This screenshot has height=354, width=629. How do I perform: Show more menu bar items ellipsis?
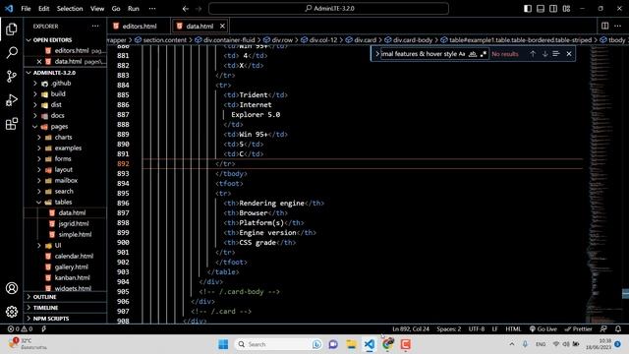pyautogui.click(x=152, y=9)
